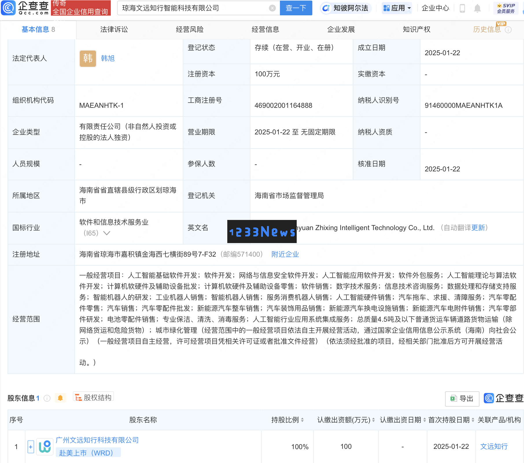
Task: Open the 应用 dropdown menu
Action: coord(396,8)
